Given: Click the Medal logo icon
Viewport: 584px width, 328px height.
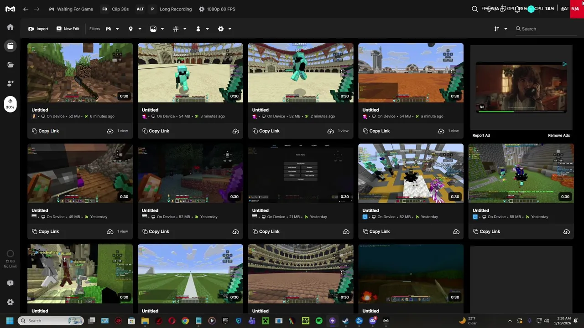Looking at the screenshot, I should [x=10, y=9].
